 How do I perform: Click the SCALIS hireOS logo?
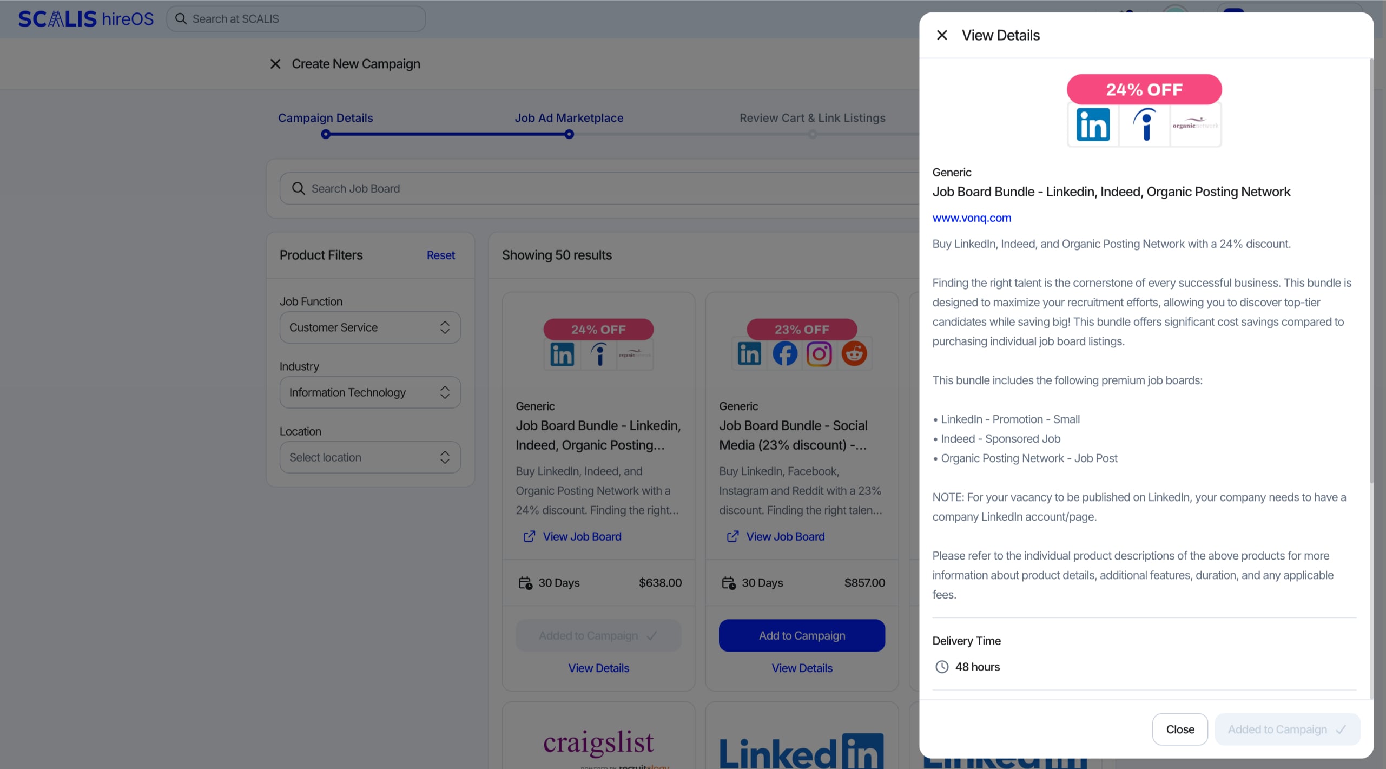pos(86,19)
